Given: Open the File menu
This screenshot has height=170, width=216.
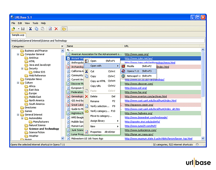Looking at the screenshot, I should tap(13, 23).
